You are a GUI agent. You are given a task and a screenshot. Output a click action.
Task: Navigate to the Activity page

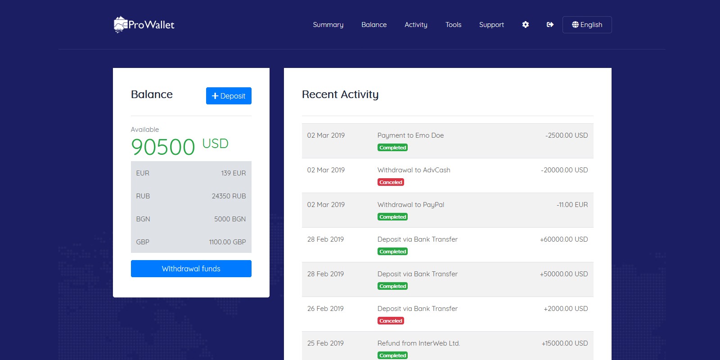(416, 25)
